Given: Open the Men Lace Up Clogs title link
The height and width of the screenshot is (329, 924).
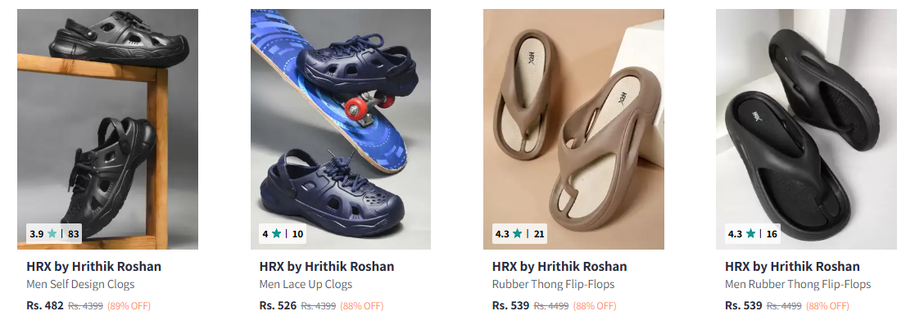Looking at the screenshot, I should 306,284.
